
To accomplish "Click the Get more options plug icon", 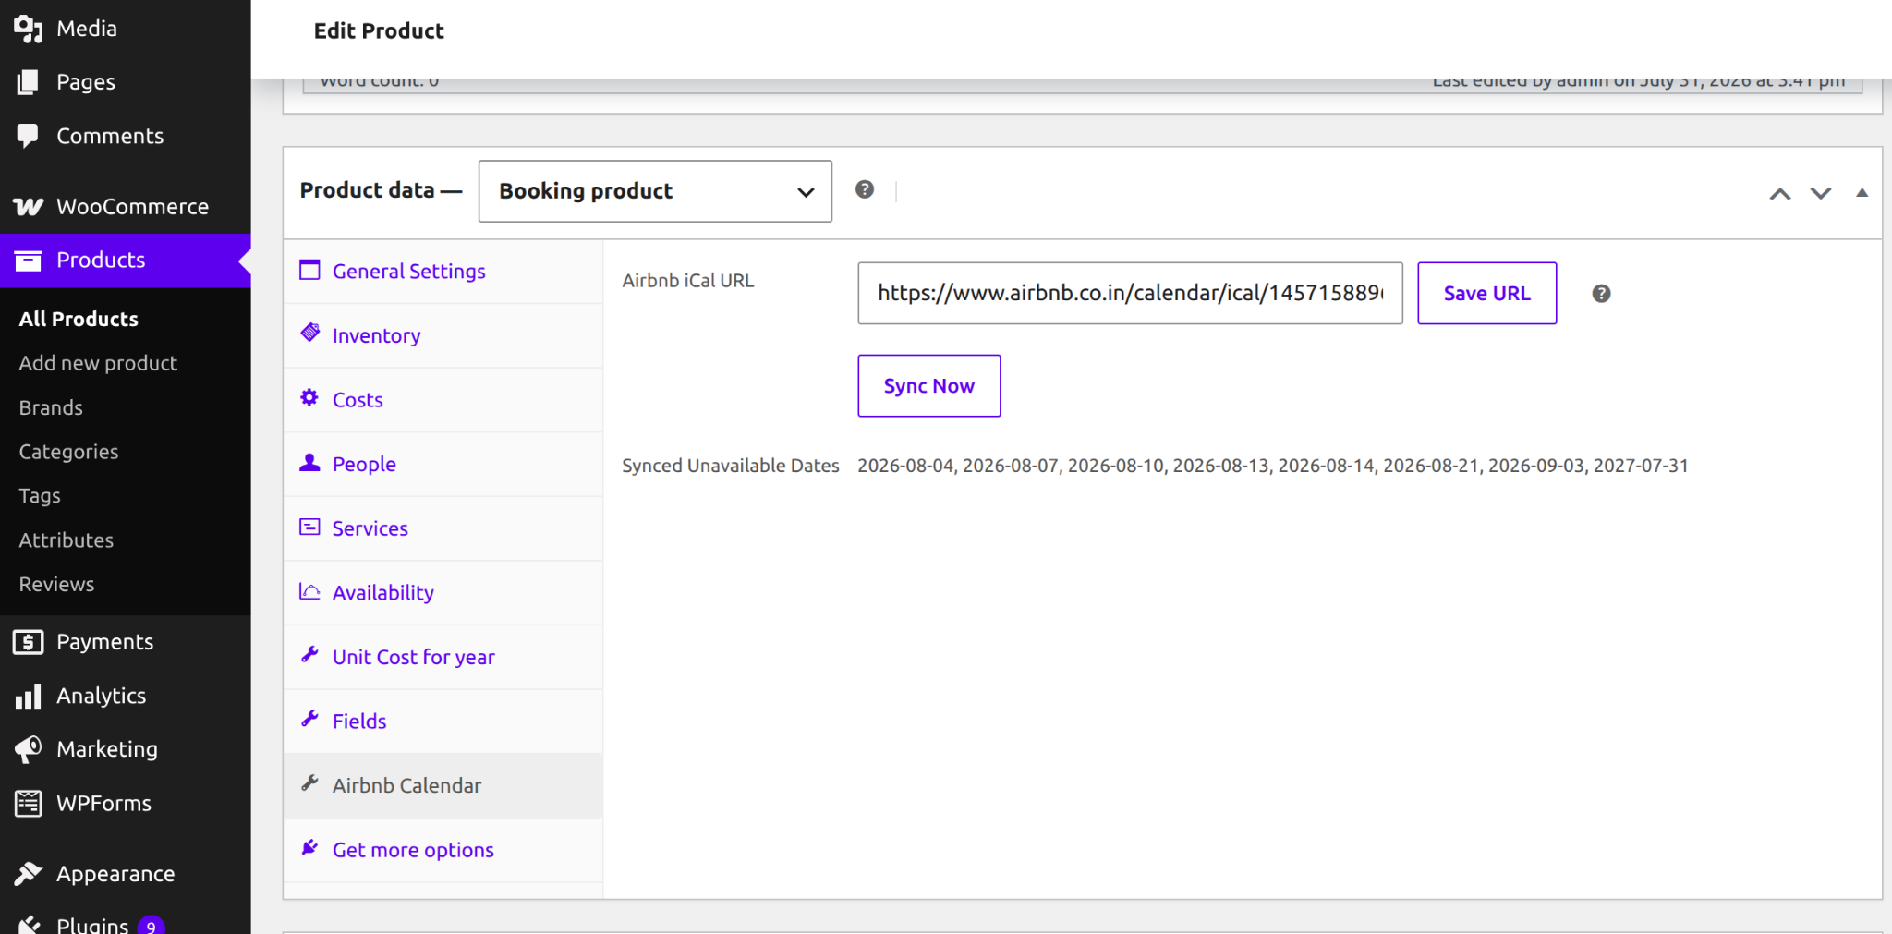I will 309,847.
